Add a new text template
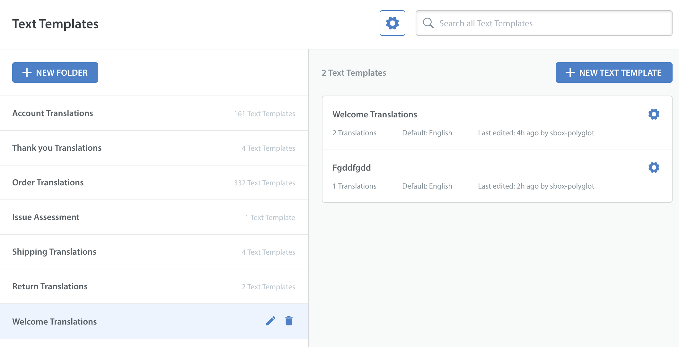Image resolution: width=679 pixels, height=347 pixels. [x=614, y=72]
